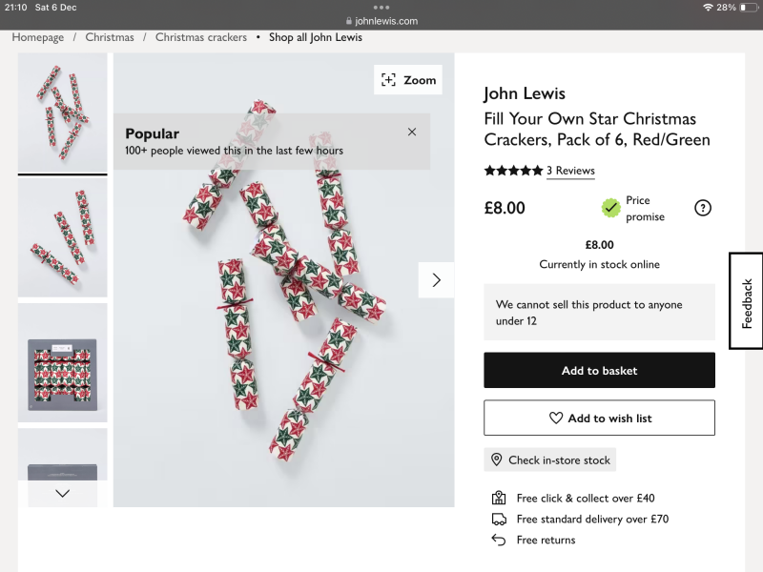Click the five-star rating
The image size is (763, 572).
(x=513, y=171)
